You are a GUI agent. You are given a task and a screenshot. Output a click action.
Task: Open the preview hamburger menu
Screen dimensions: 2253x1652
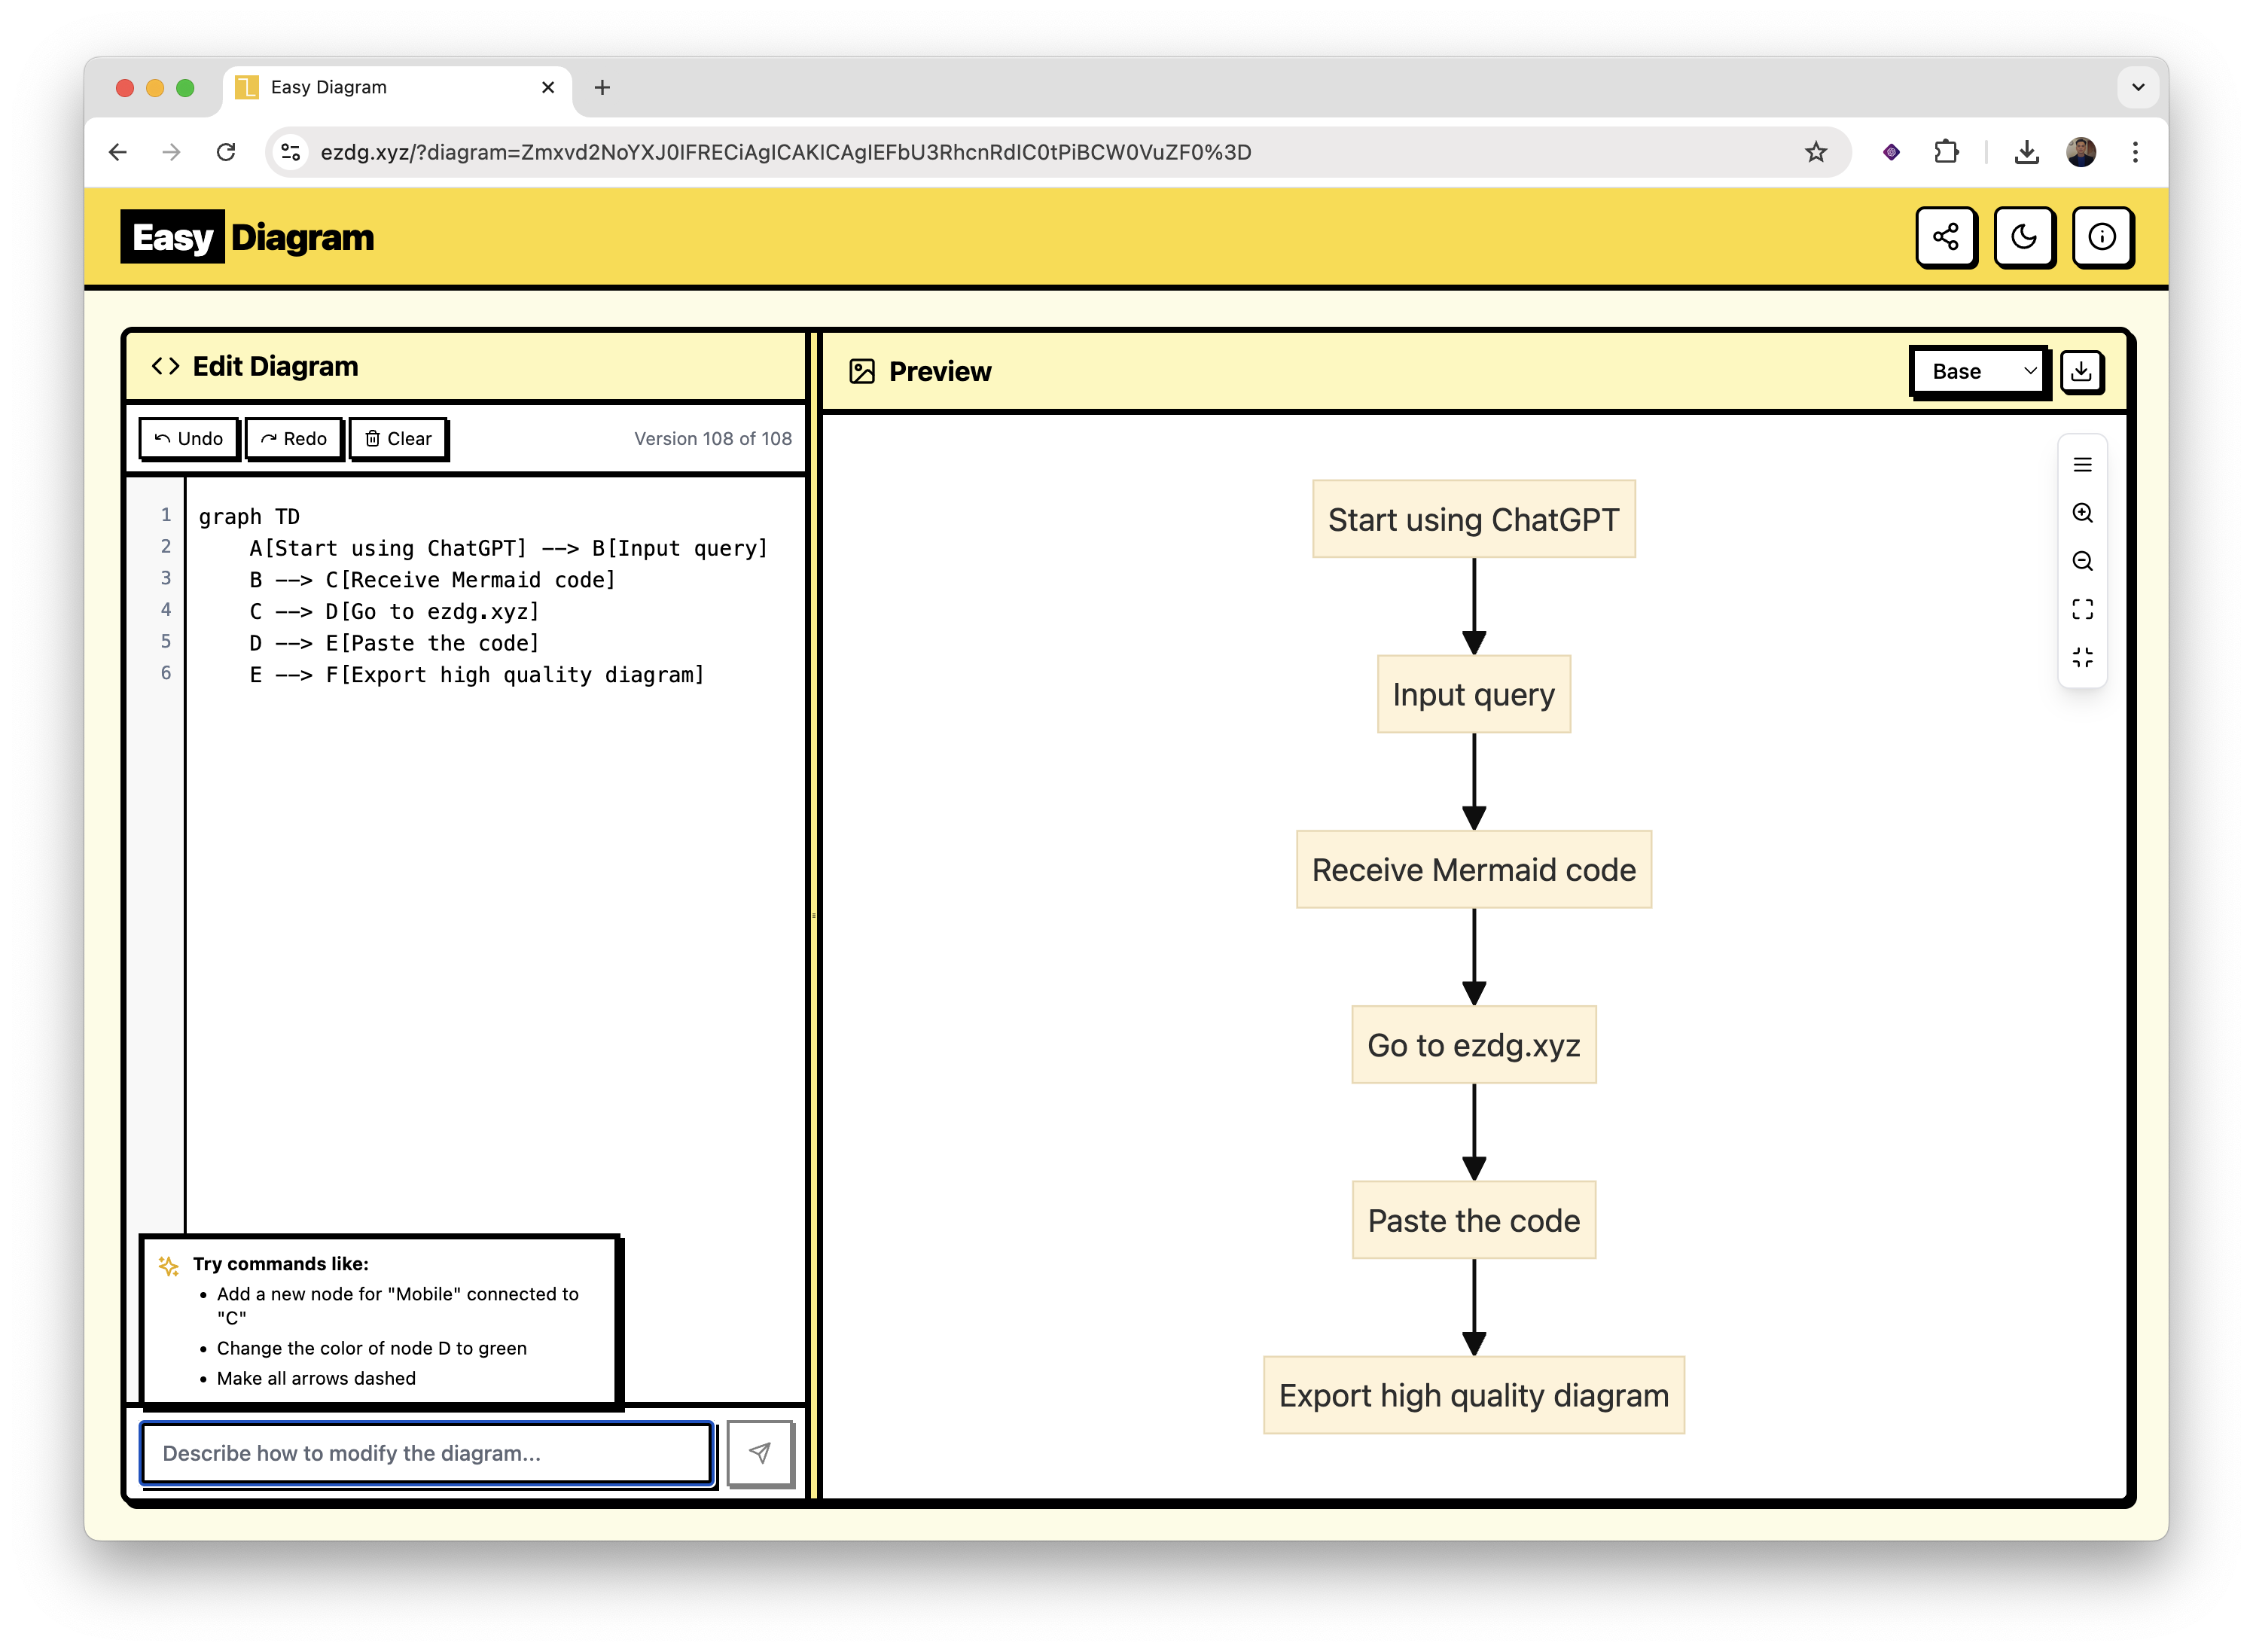2083,464
